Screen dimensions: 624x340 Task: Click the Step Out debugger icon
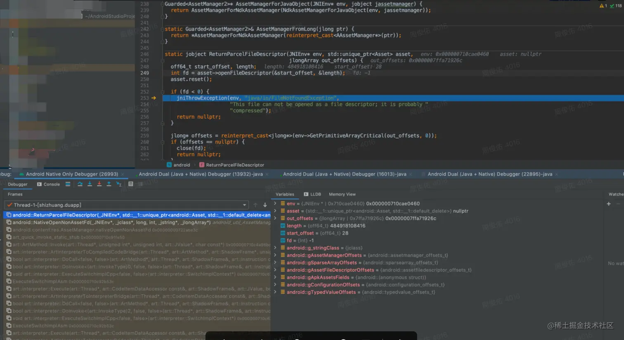click(109, 184)
